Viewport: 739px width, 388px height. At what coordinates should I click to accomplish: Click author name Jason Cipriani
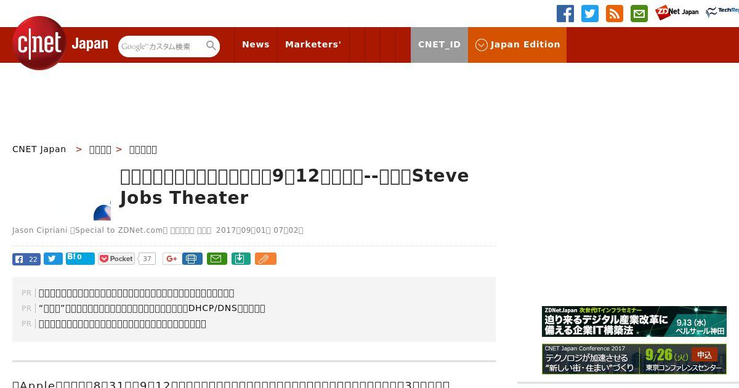pos(40,230)
